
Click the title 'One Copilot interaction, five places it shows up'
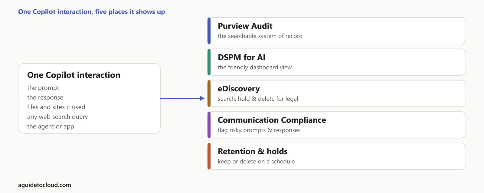click(x=92, y=12)
